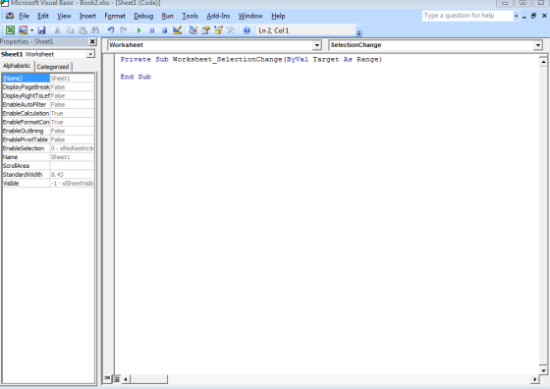550x389 pixels.
Task: Open the Project Explorer icon
Action: click(192, 30)
